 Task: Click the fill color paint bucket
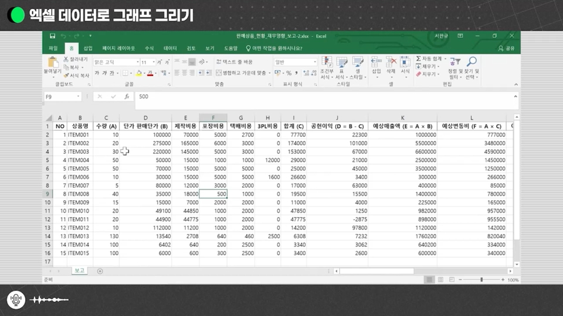pyautogui.click(x=139, y=73)
